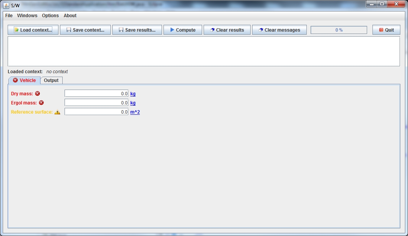Switch to the Output tab
Image resolution: width=408 pixels, height=236 pixels.
(x=51, y=80)
